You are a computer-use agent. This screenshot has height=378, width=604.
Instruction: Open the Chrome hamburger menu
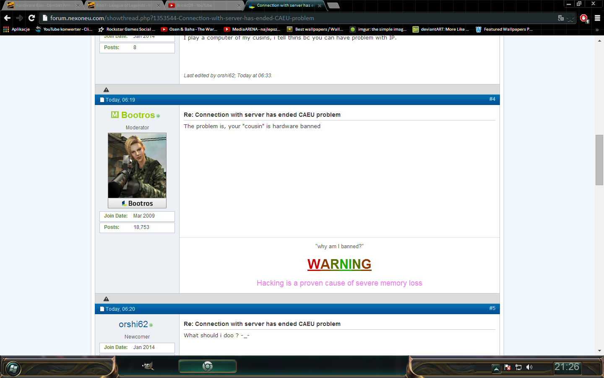coord(597,18)
